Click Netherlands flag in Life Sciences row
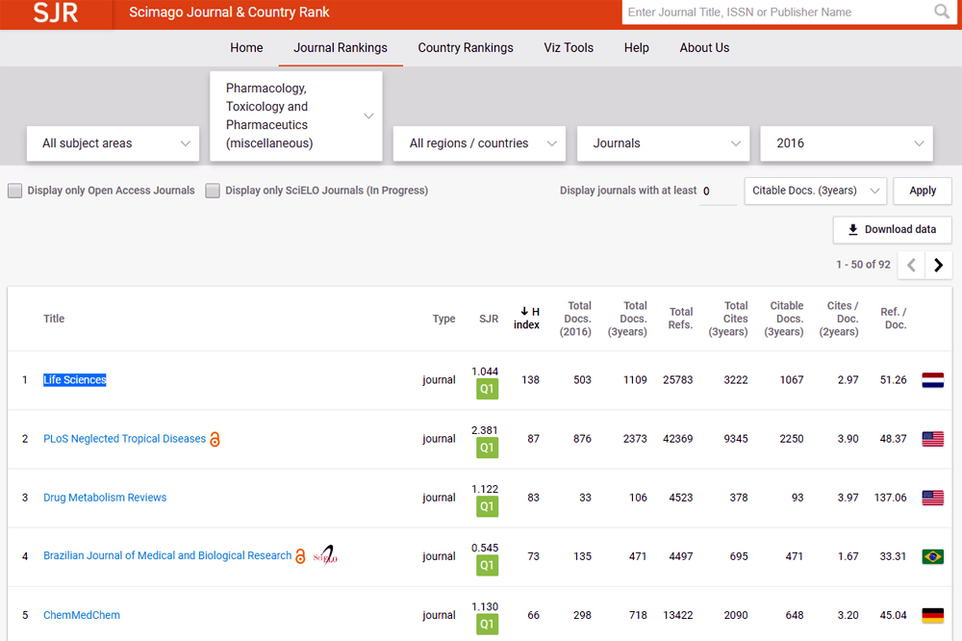This screenshot has height=641, width=962. tap(932, 380)
